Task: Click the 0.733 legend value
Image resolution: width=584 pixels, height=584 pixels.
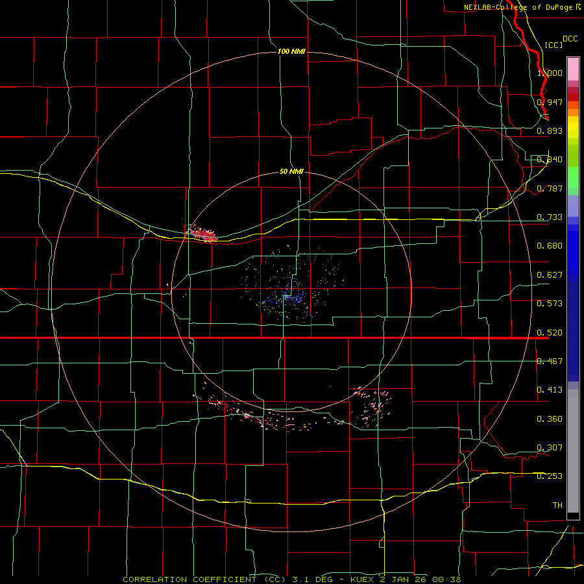Action: click(550, 217)
